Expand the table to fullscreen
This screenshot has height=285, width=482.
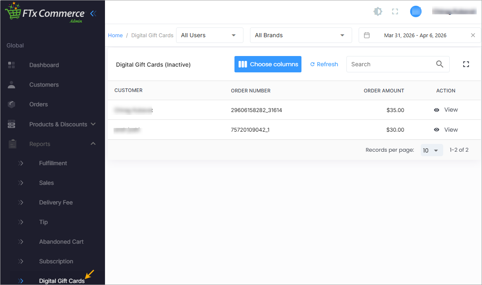coord(466,64)
